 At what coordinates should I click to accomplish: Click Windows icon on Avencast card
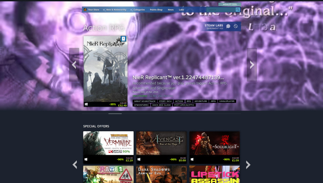click(139, 159)
